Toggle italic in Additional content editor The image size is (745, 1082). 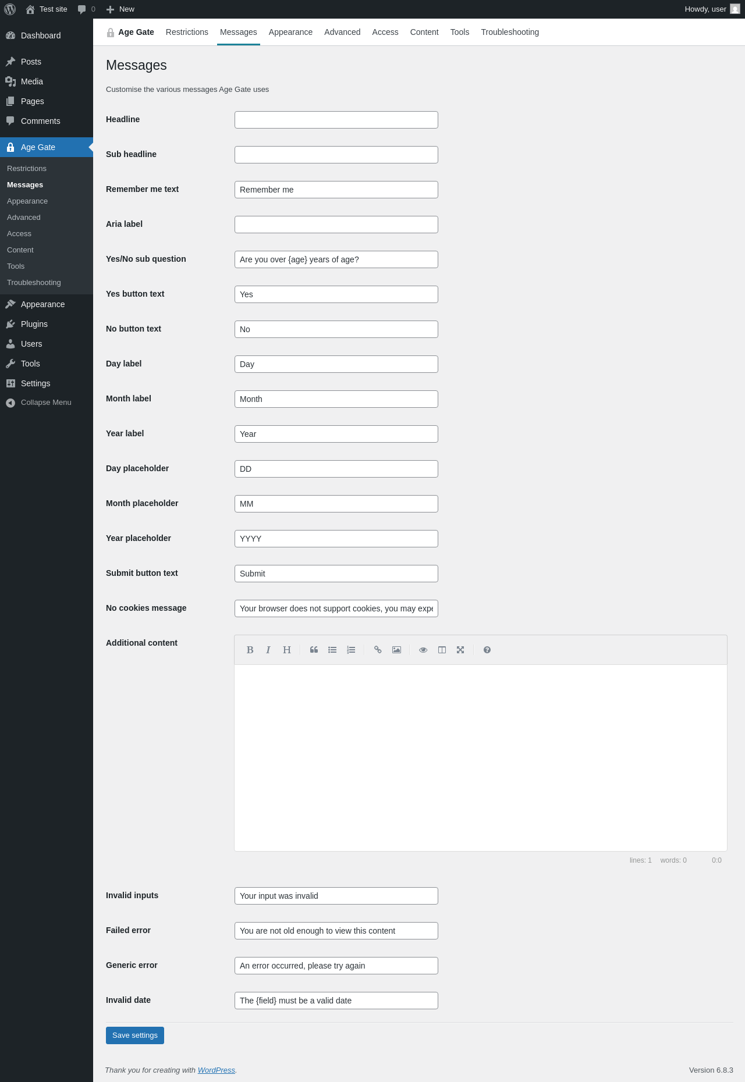pos(268,650)
